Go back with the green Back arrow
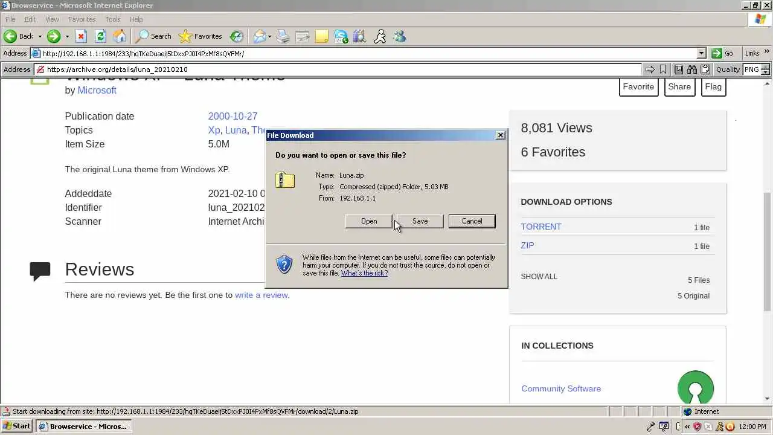773x435 pixels. pos(18,36)
